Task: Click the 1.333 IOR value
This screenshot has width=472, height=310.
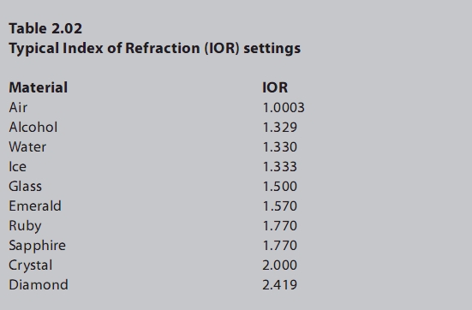Action: click(x=280, y=167)
